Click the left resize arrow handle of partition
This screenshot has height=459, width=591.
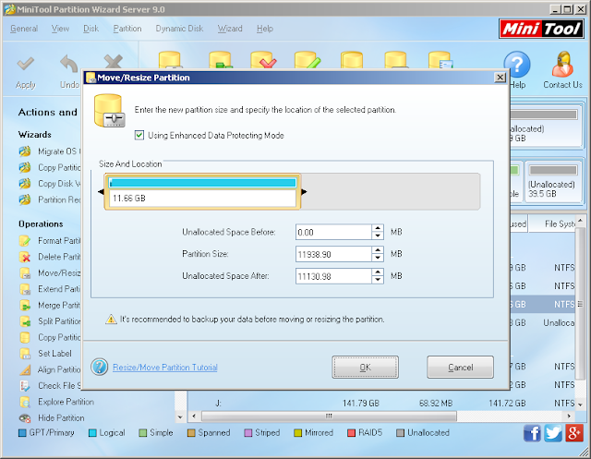coord(101,192)
